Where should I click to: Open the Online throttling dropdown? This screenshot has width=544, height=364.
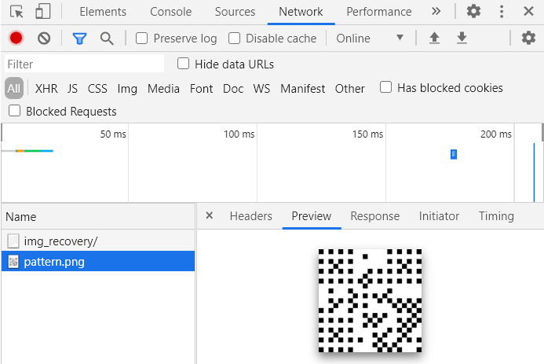pos(370,39)
